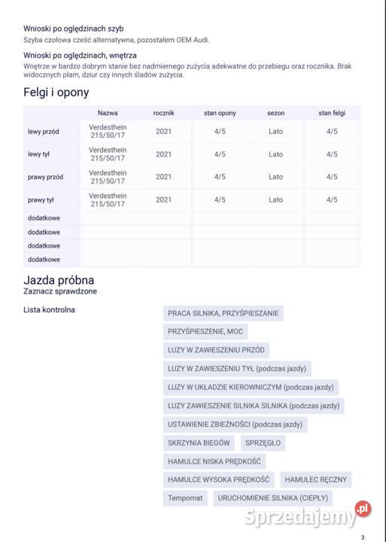Click the HAMULEC RĘCZNY chip
Viewport: 386px width, 542px height.
point(316,480)
